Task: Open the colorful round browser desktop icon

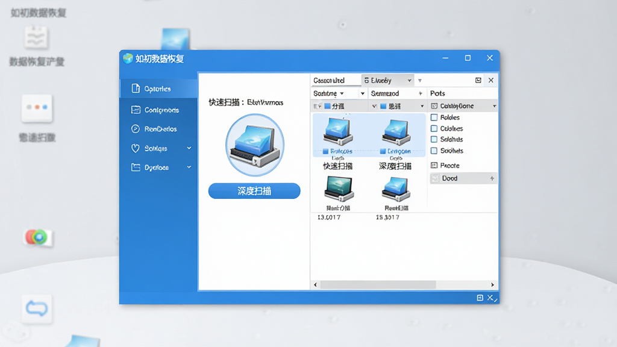Action: [37, 237]
